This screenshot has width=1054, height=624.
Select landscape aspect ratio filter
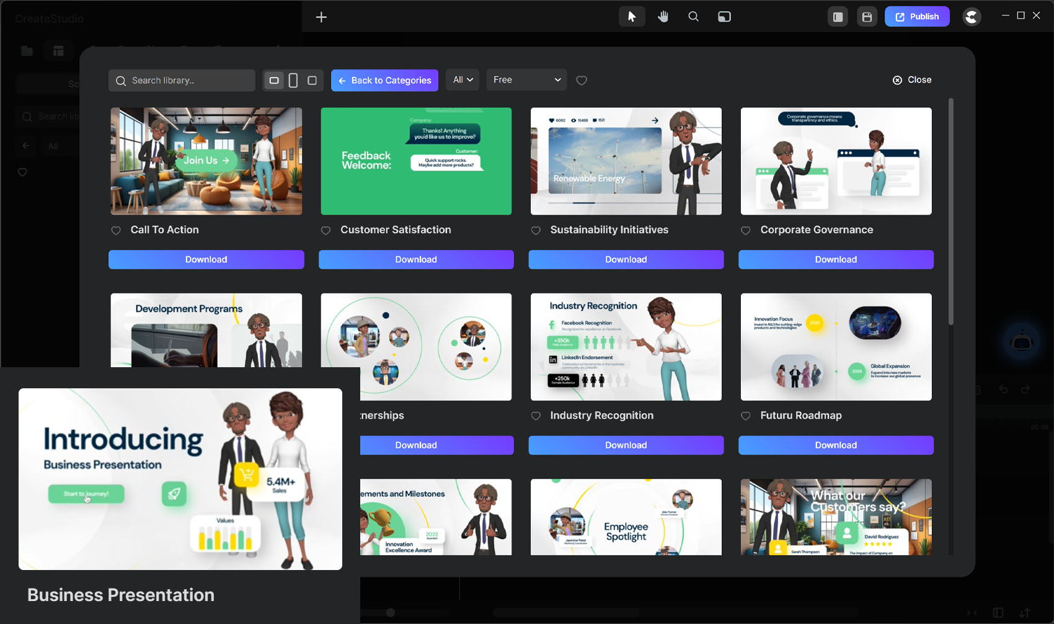click(x=274, y=81)
